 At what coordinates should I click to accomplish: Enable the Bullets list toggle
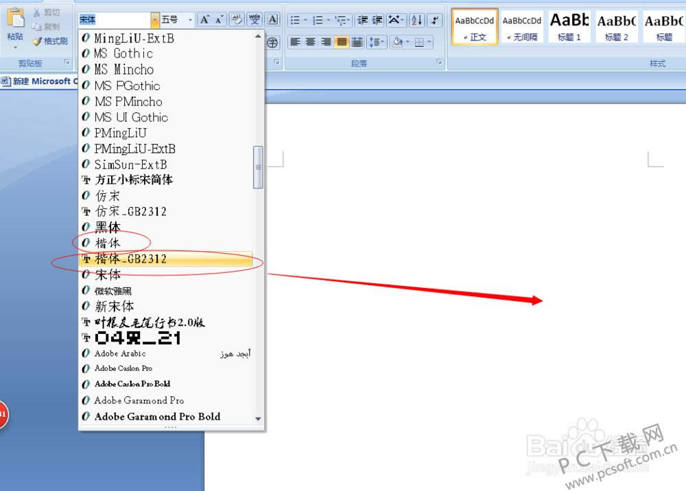(295, 19)
